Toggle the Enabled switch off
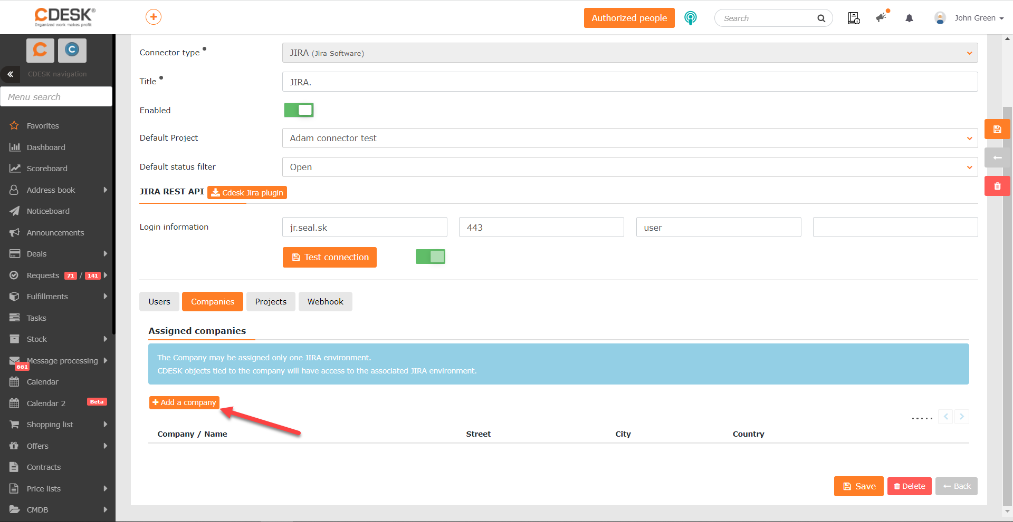The height and width of the screenshot is (522, 1013). click(299, 110)
